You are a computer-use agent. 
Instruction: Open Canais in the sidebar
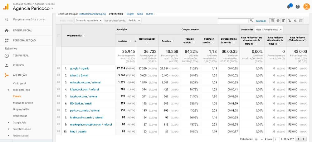coord(17,96)
